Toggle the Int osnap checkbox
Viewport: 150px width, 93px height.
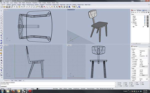(x=118, y=84)
